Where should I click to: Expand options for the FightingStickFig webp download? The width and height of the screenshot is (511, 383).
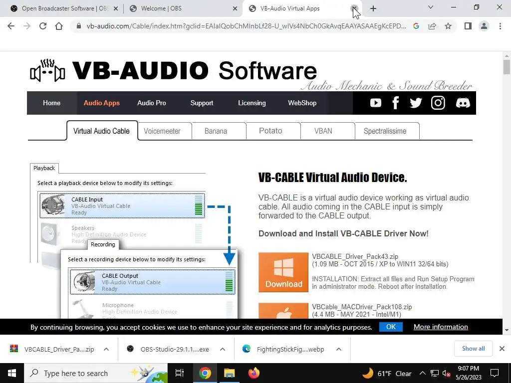pos(339,349)
